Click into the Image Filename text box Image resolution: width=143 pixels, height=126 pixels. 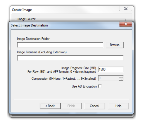[70, 58]
